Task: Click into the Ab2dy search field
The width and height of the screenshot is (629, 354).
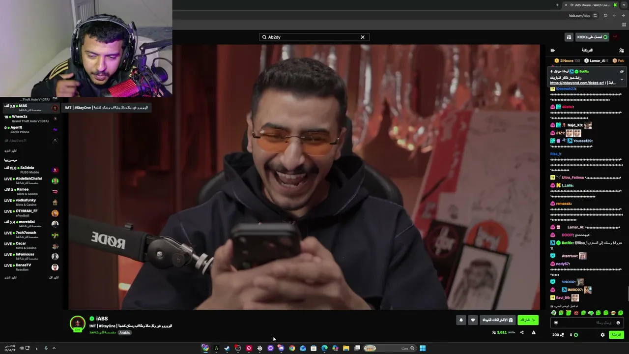Action: point(314,37)
